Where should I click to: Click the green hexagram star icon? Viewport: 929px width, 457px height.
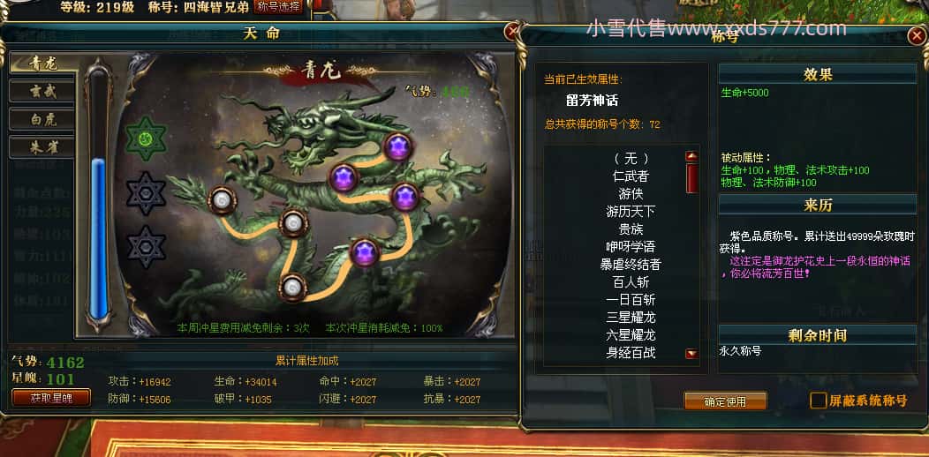[146, 139]
